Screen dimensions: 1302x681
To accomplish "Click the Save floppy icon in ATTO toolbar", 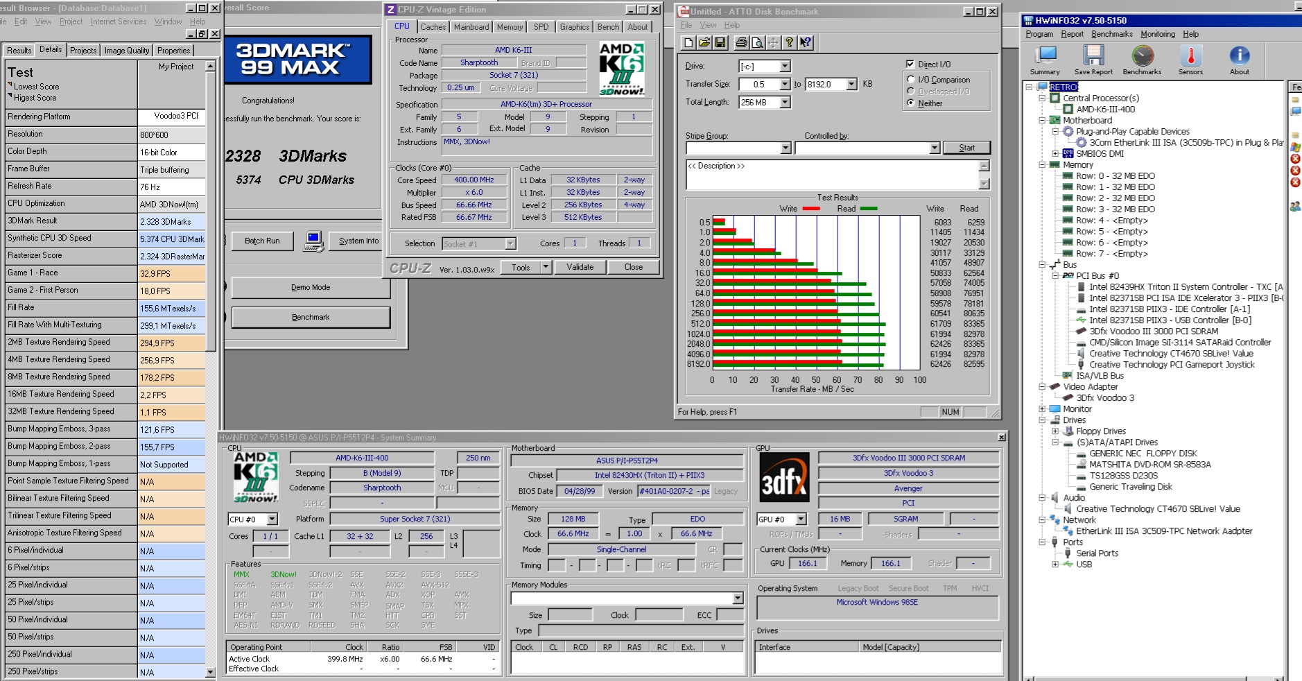I will pos(720,43).
